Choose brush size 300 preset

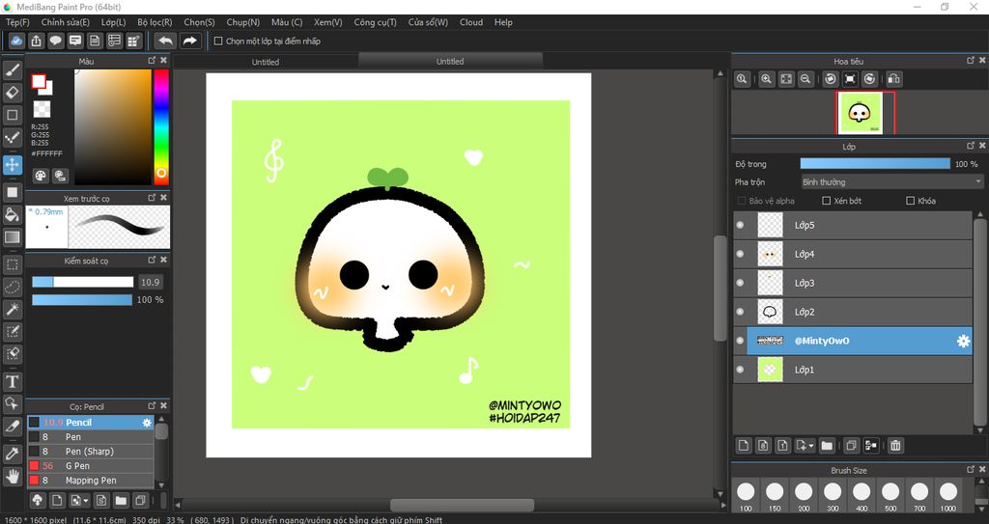[x=833, y=496]
